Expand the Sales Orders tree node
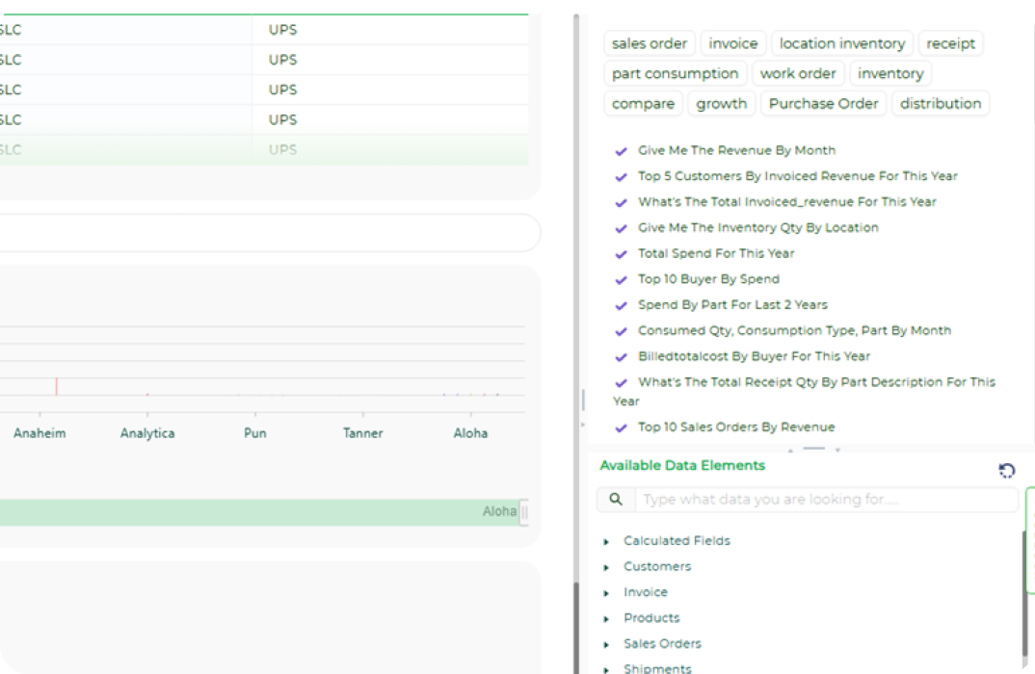Viewport: 1035px width, 674px height. coord(606,644)
